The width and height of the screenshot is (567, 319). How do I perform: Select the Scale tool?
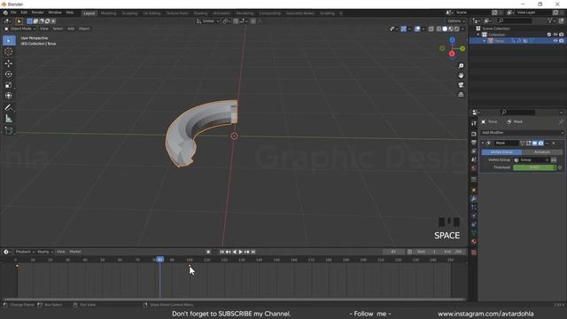click(x=9, y=85)
